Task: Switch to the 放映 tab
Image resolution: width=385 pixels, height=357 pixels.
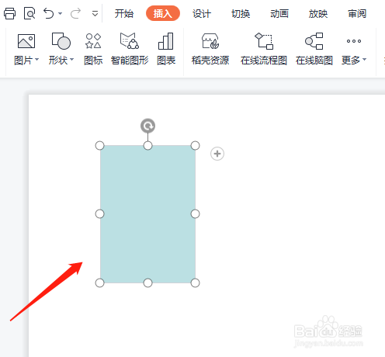Action: [x=318, y=13]
